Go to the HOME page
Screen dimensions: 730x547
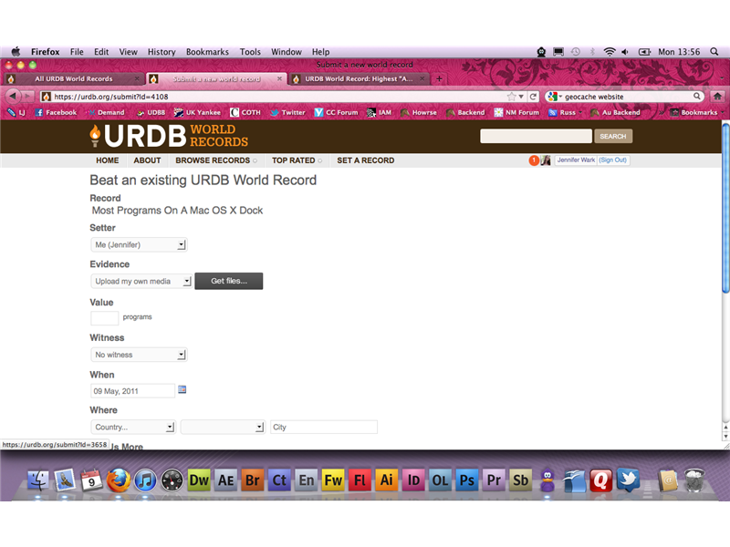click(108, 160)
